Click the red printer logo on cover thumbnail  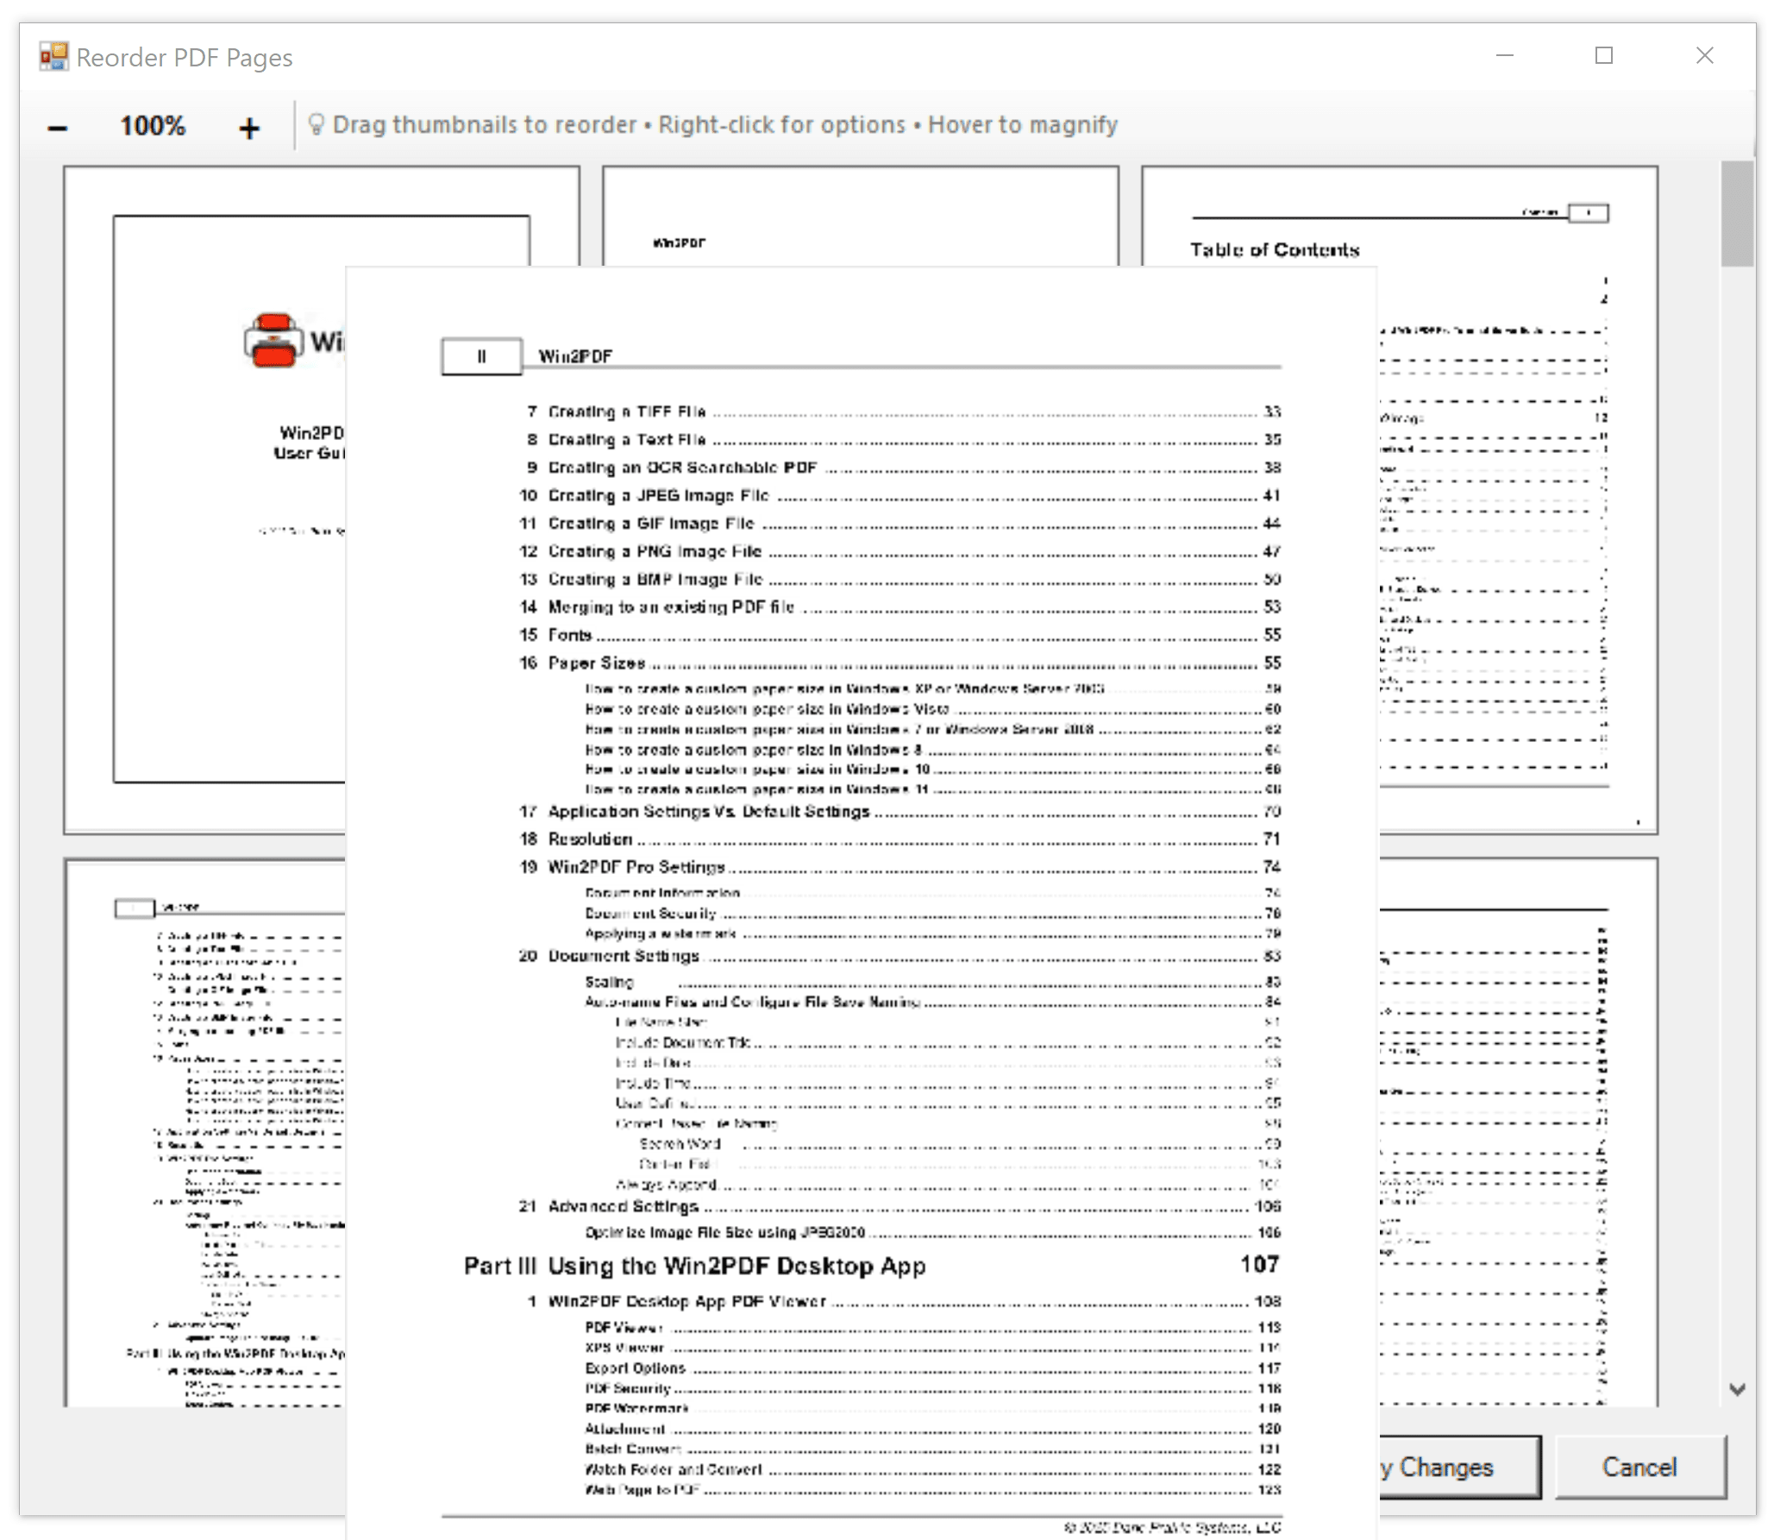(x=273, y=340)
